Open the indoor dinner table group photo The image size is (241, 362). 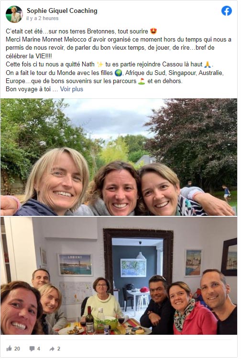pyautogui.click(x=119, y=276)
